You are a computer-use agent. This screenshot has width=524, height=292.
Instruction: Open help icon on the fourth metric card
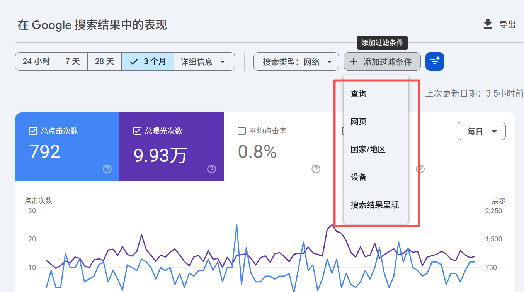pyautogui.click(x=420, y=169)
